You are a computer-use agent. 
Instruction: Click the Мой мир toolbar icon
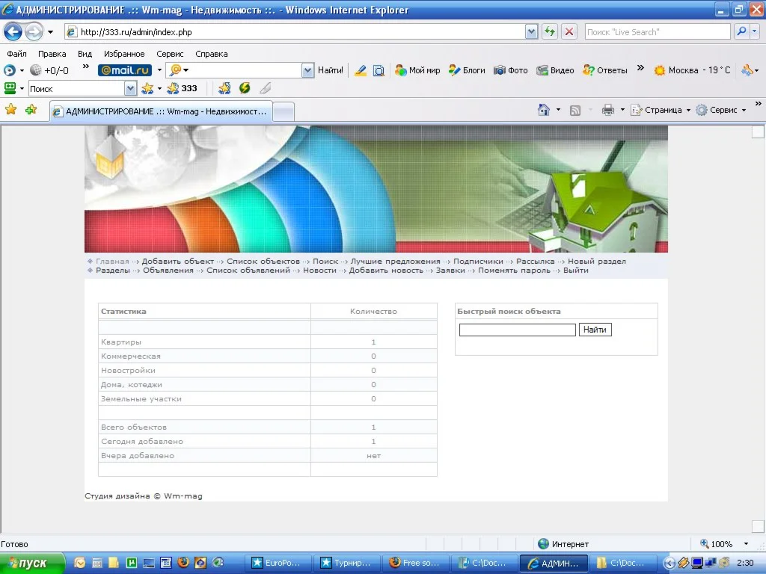point(417,70)
